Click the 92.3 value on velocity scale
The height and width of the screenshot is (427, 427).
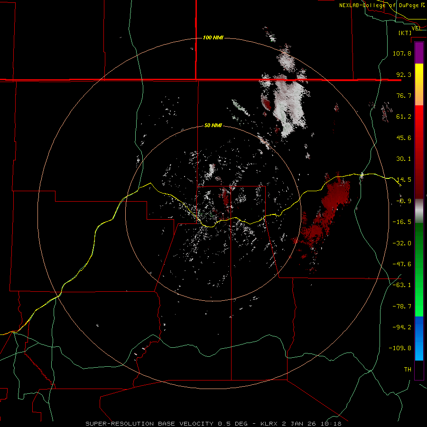click(x=404, y=74)
